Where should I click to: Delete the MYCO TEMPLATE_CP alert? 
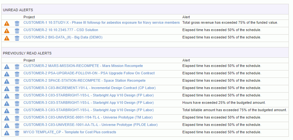pyautogui.click(x=17, y=133)
